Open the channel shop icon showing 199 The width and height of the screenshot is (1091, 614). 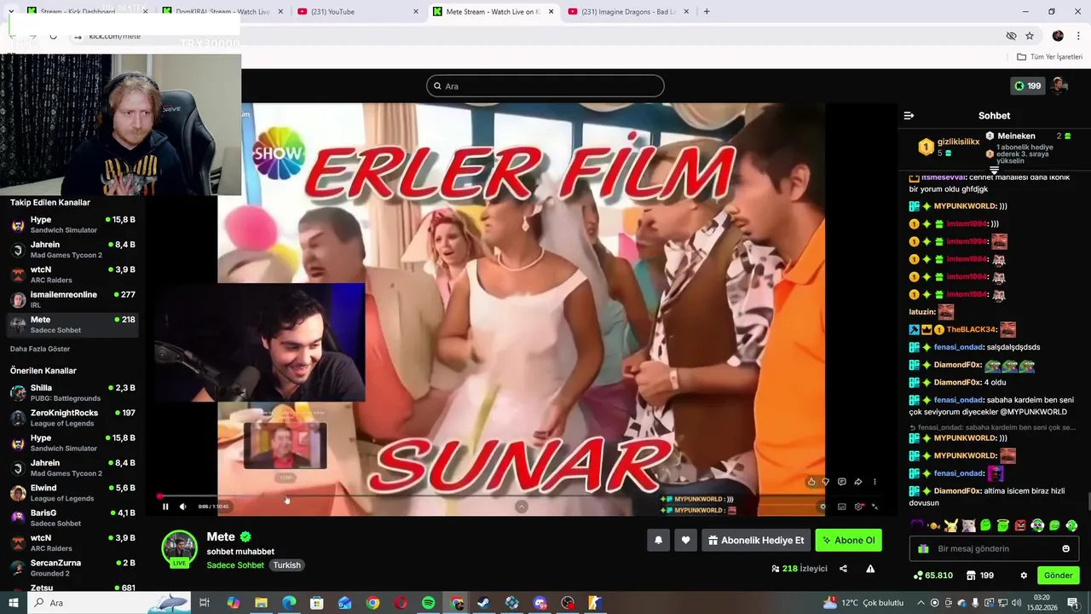(979, 576)
